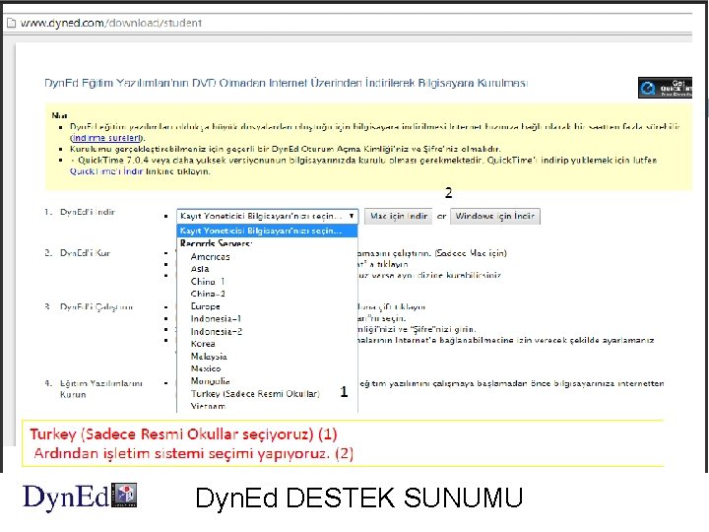This screenshot has width=709, height=532.
Task: Click the page icon beside the URL
Action: [11, 23]
